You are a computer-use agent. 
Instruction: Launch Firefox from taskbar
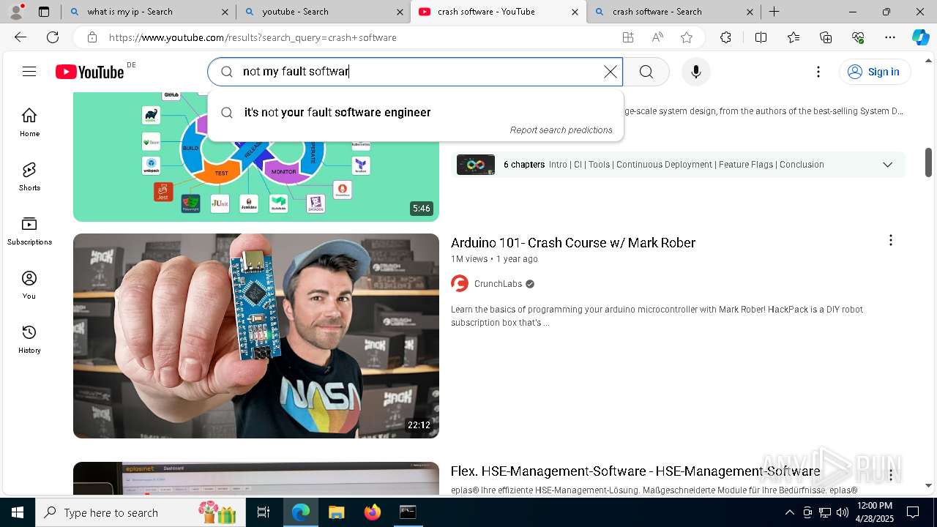[x=372, y=512]
